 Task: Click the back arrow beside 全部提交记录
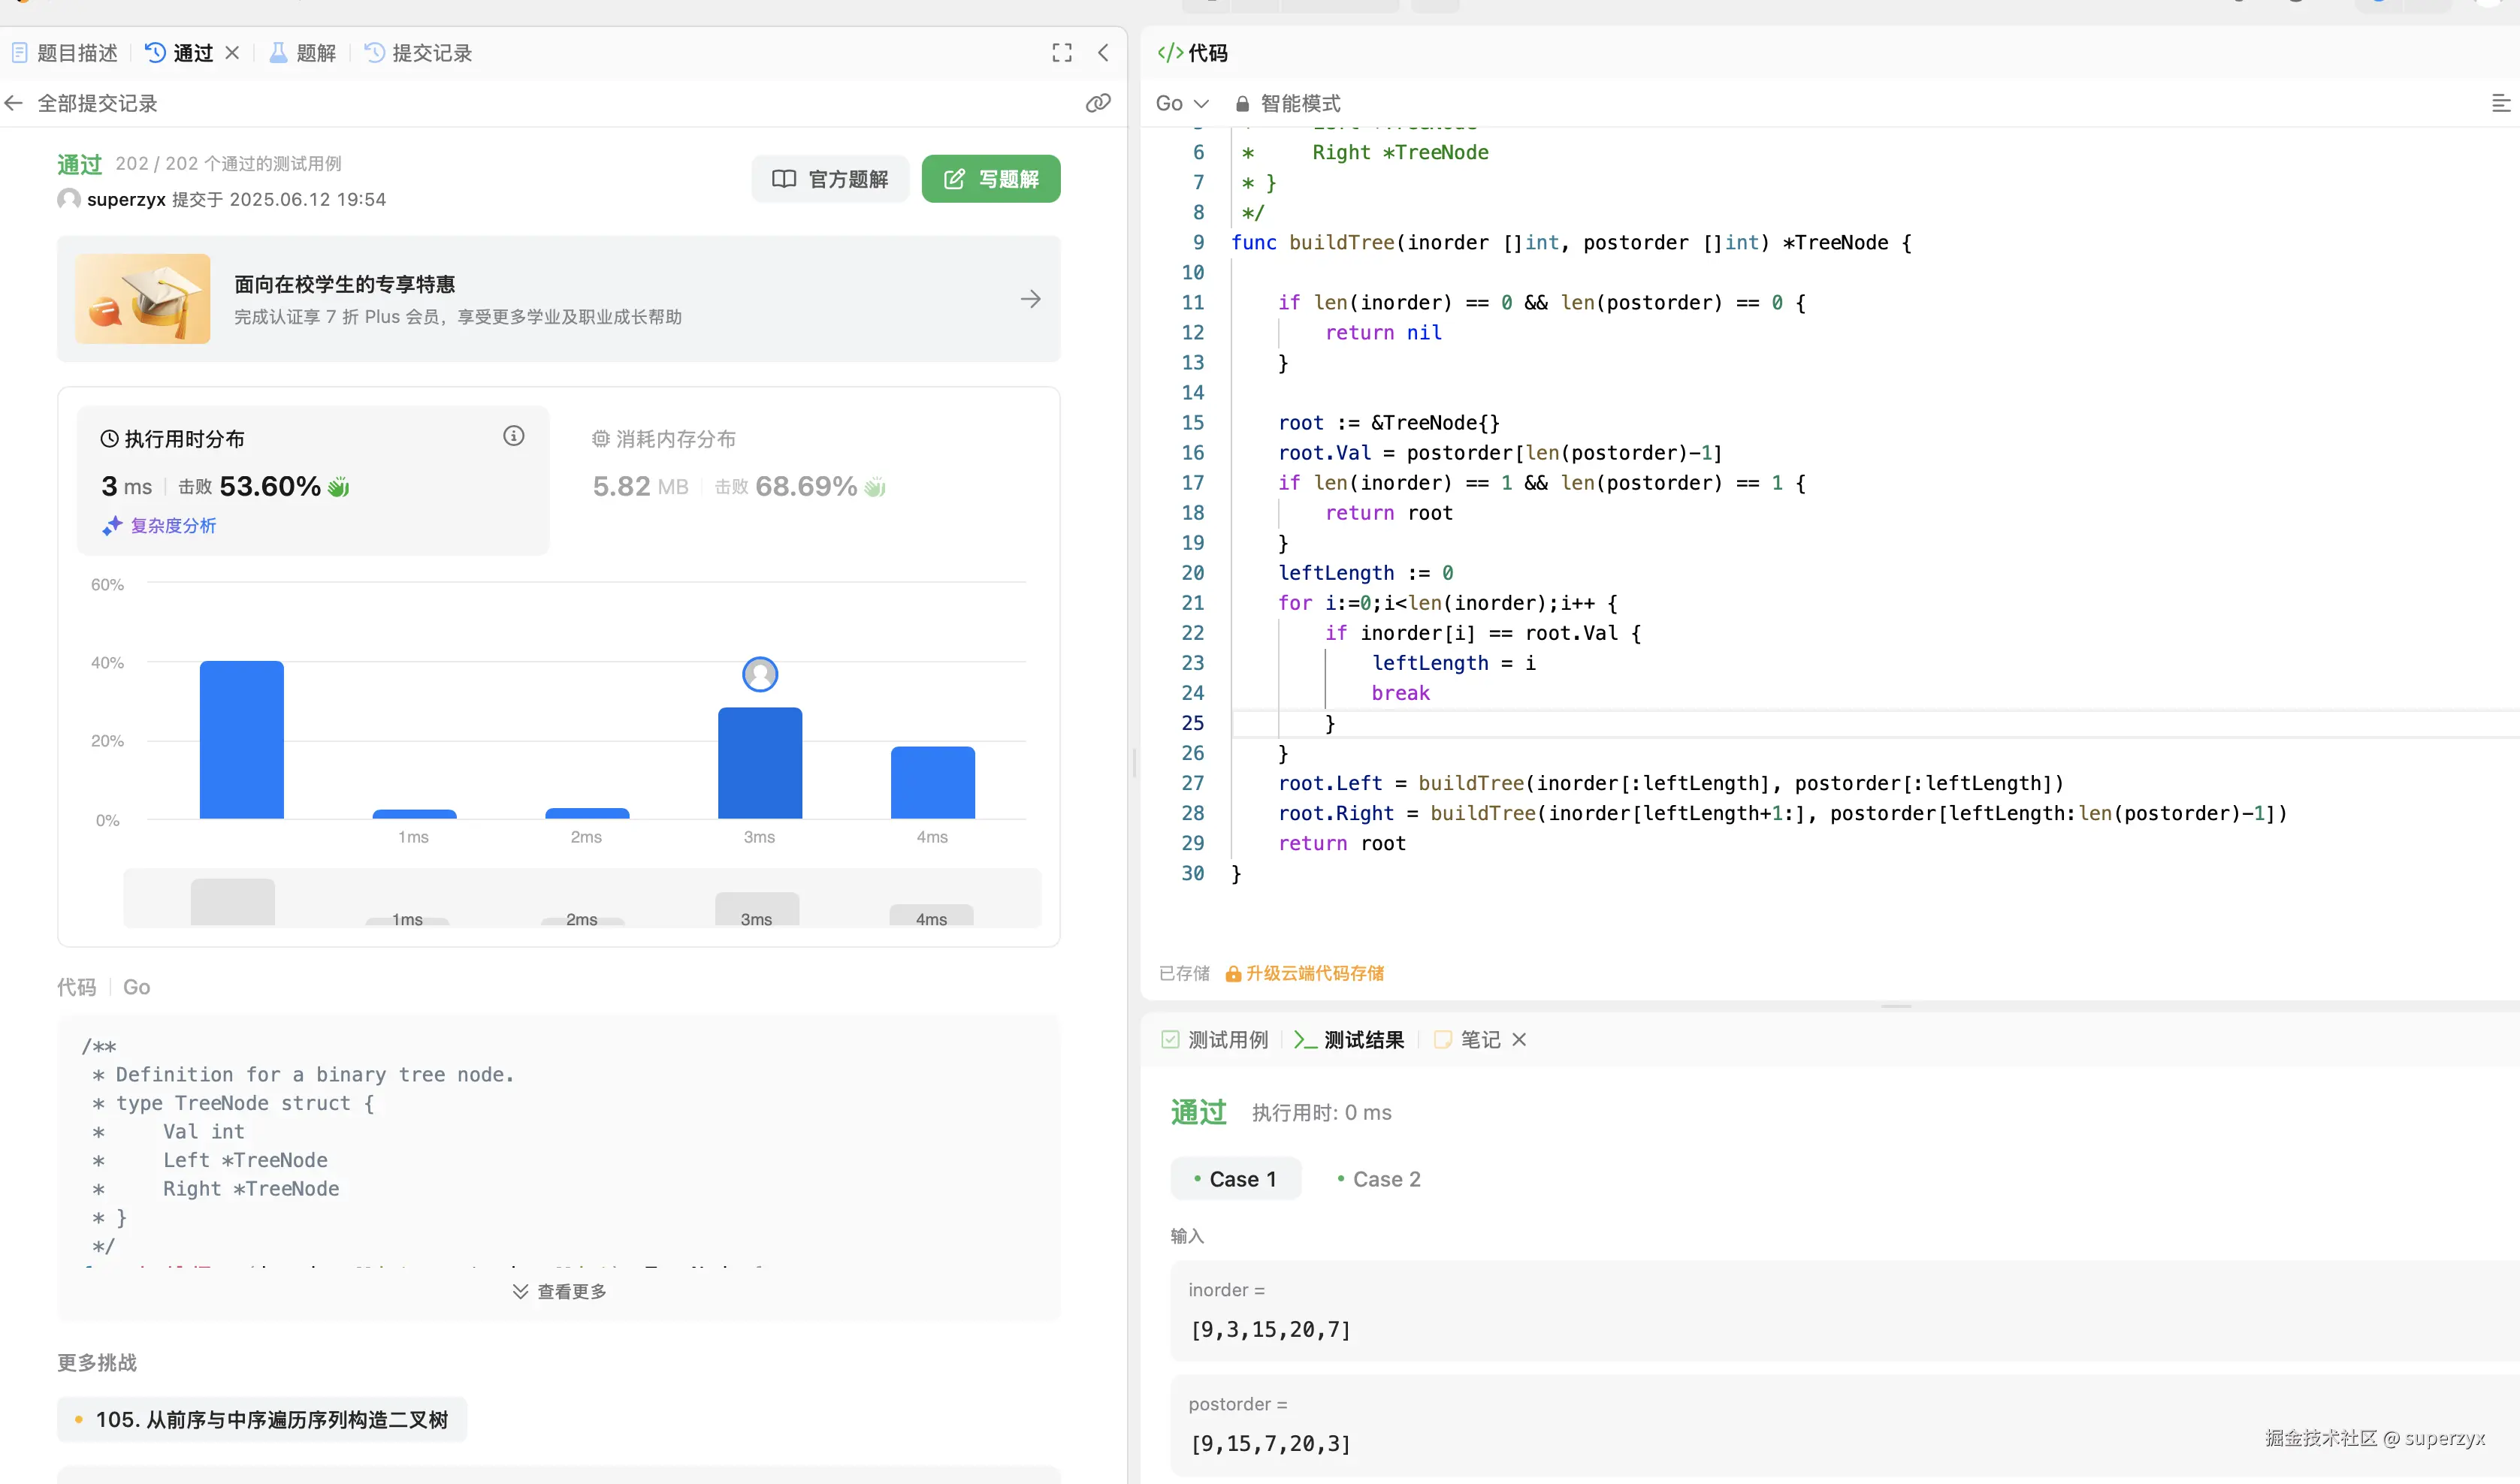pos(14,103)
